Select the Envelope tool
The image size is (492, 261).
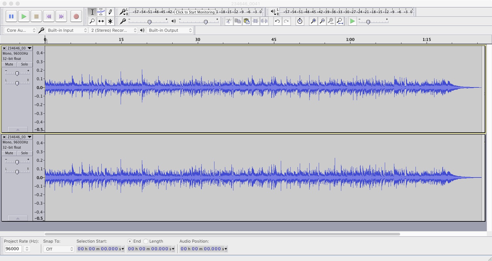(x=101, y=12)
